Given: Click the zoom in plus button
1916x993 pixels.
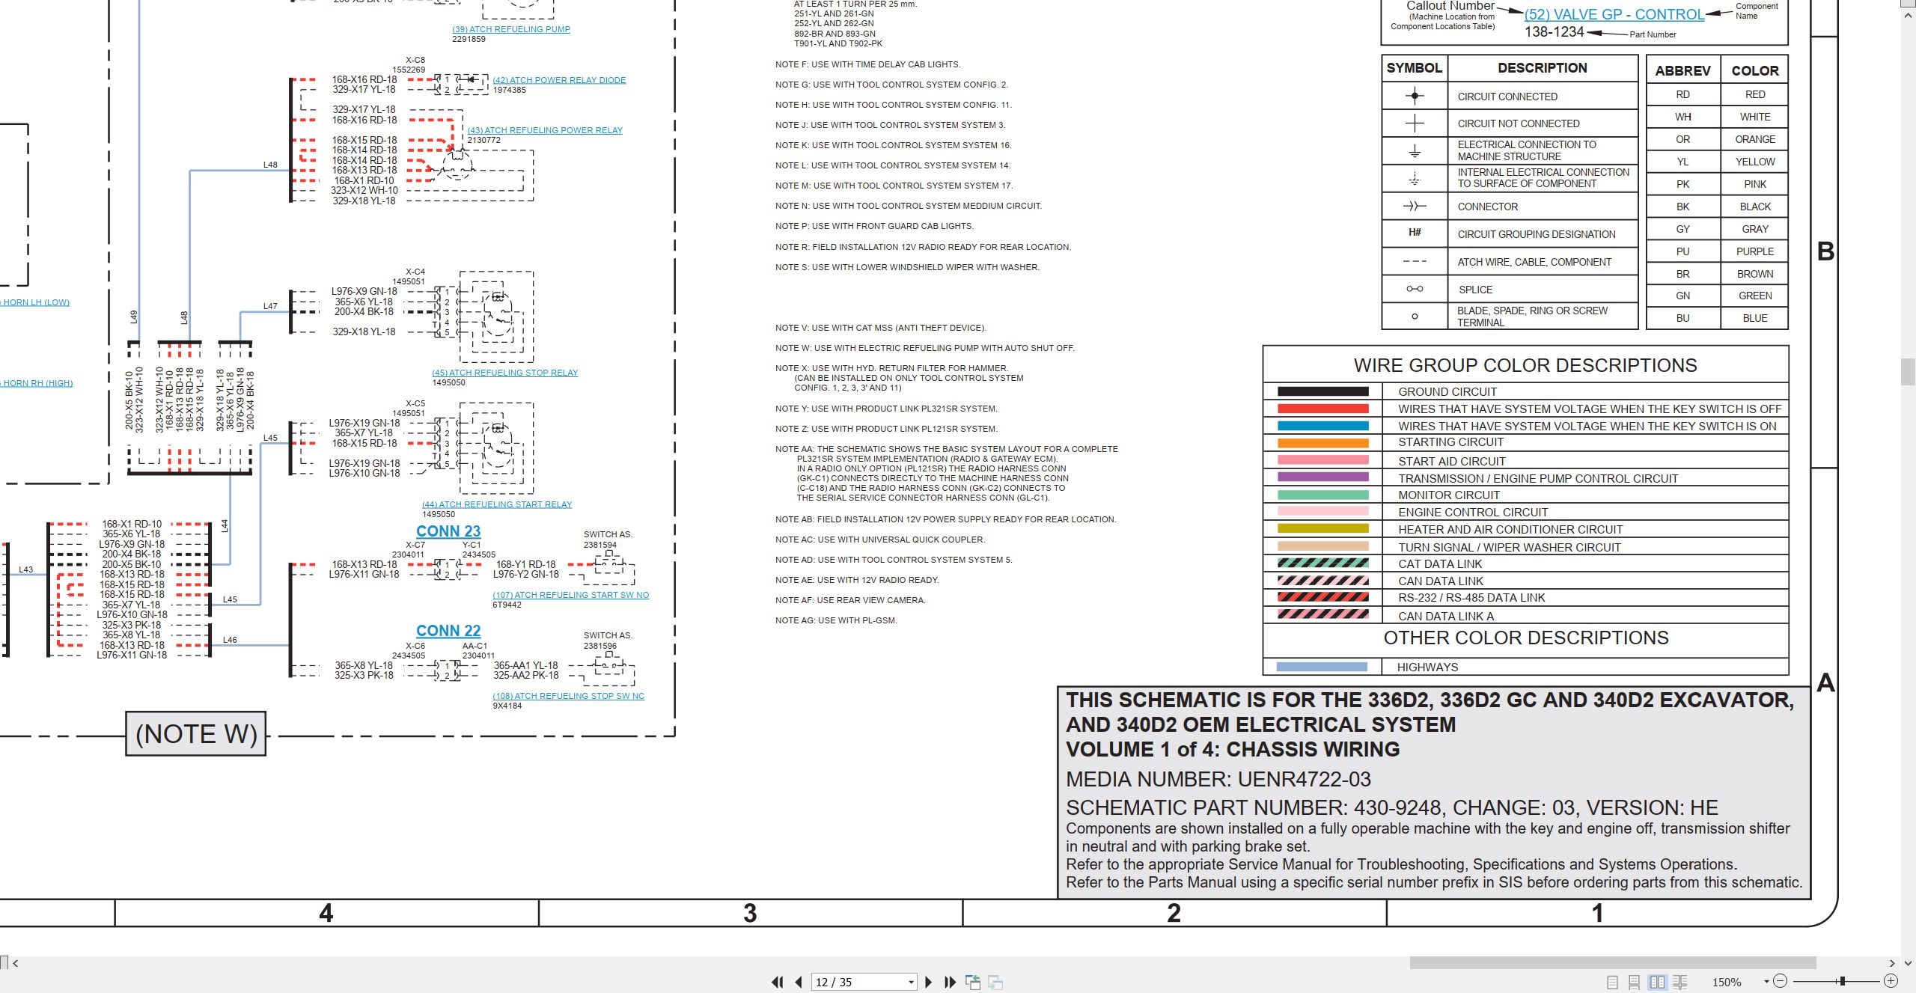Looking at the screenshot, I should click(1891, 981).
